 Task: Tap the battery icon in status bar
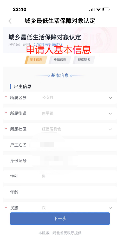pyautogui.click(x=106, y=9)
